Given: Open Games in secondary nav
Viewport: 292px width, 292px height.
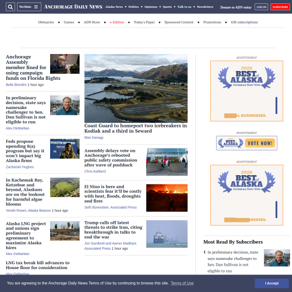Looking at the screenshot, I should coord(69,22).
